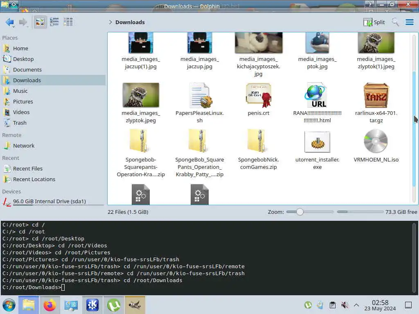Open the GIMP taskbar icon
Screen dimensions: 419x314
tap(135, 305)
